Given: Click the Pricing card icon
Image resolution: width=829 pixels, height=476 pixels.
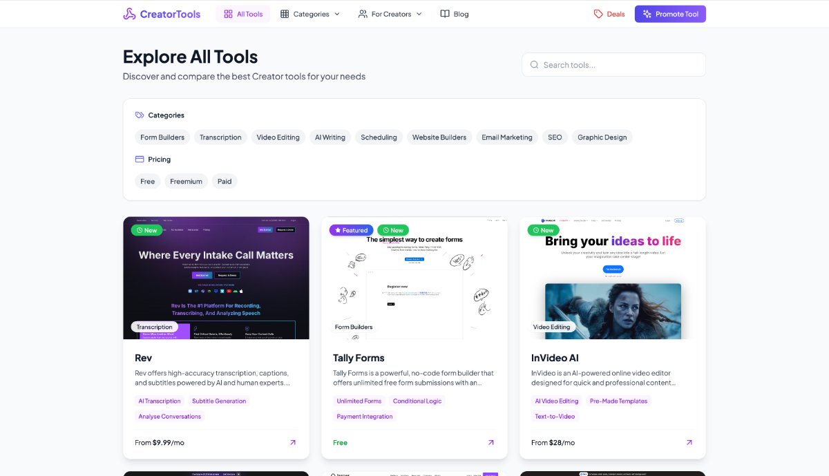Looking at the screenshot, I should pyautogui.click(x=140, y=160).
